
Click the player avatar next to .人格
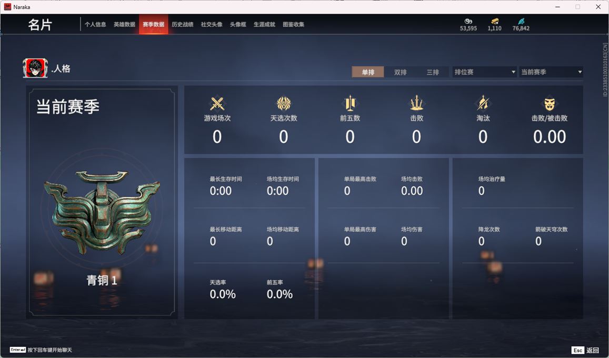point(35,68)
